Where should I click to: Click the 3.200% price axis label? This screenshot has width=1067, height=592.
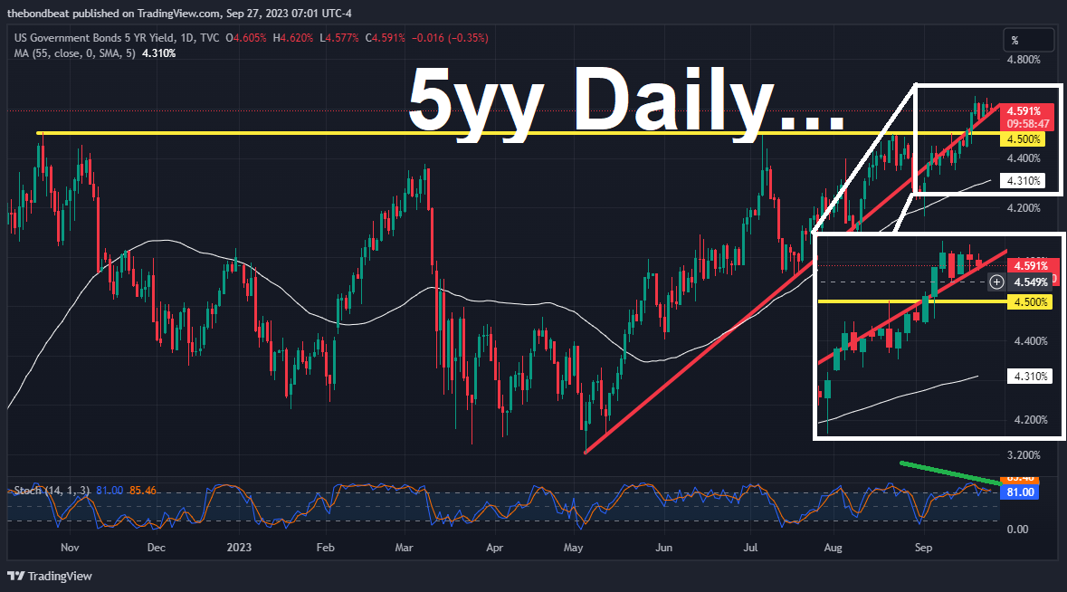[1024, 454]
